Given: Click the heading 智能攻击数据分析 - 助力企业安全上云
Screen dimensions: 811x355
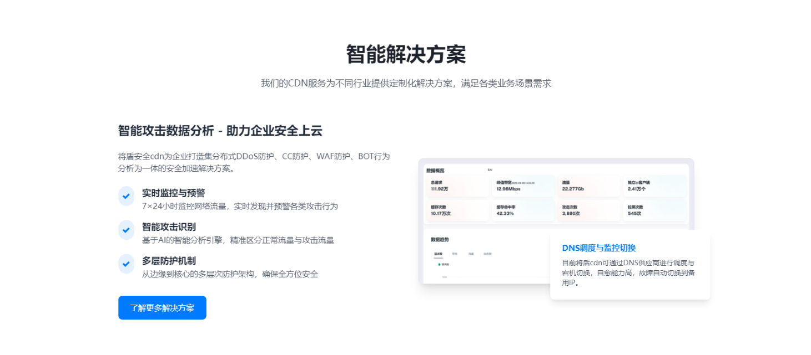Looking at the screenshot, I should click(220, 131).
